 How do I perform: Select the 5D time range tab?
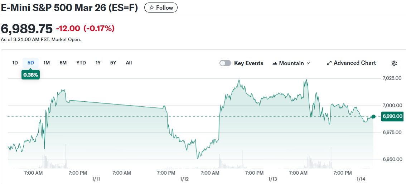[31, 63]
